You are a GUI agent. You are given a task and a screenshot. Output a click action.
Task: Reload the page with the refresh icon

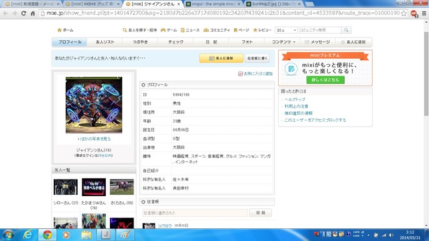[23, 13]
